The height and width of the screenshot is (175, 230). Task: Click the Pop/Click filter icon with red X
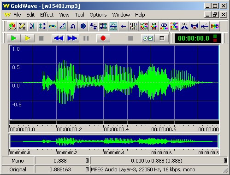pyautogui.click(x=154, y=26)
